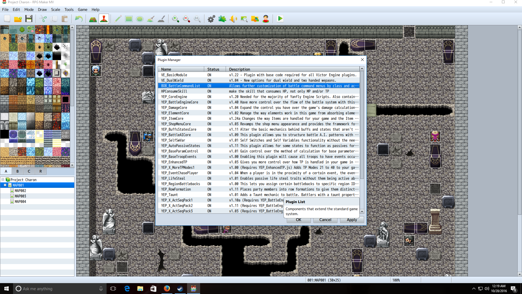This screenshot has width=522, height=294.
Task: Sort plugin list by Status column
Action: tap(215, 69)
